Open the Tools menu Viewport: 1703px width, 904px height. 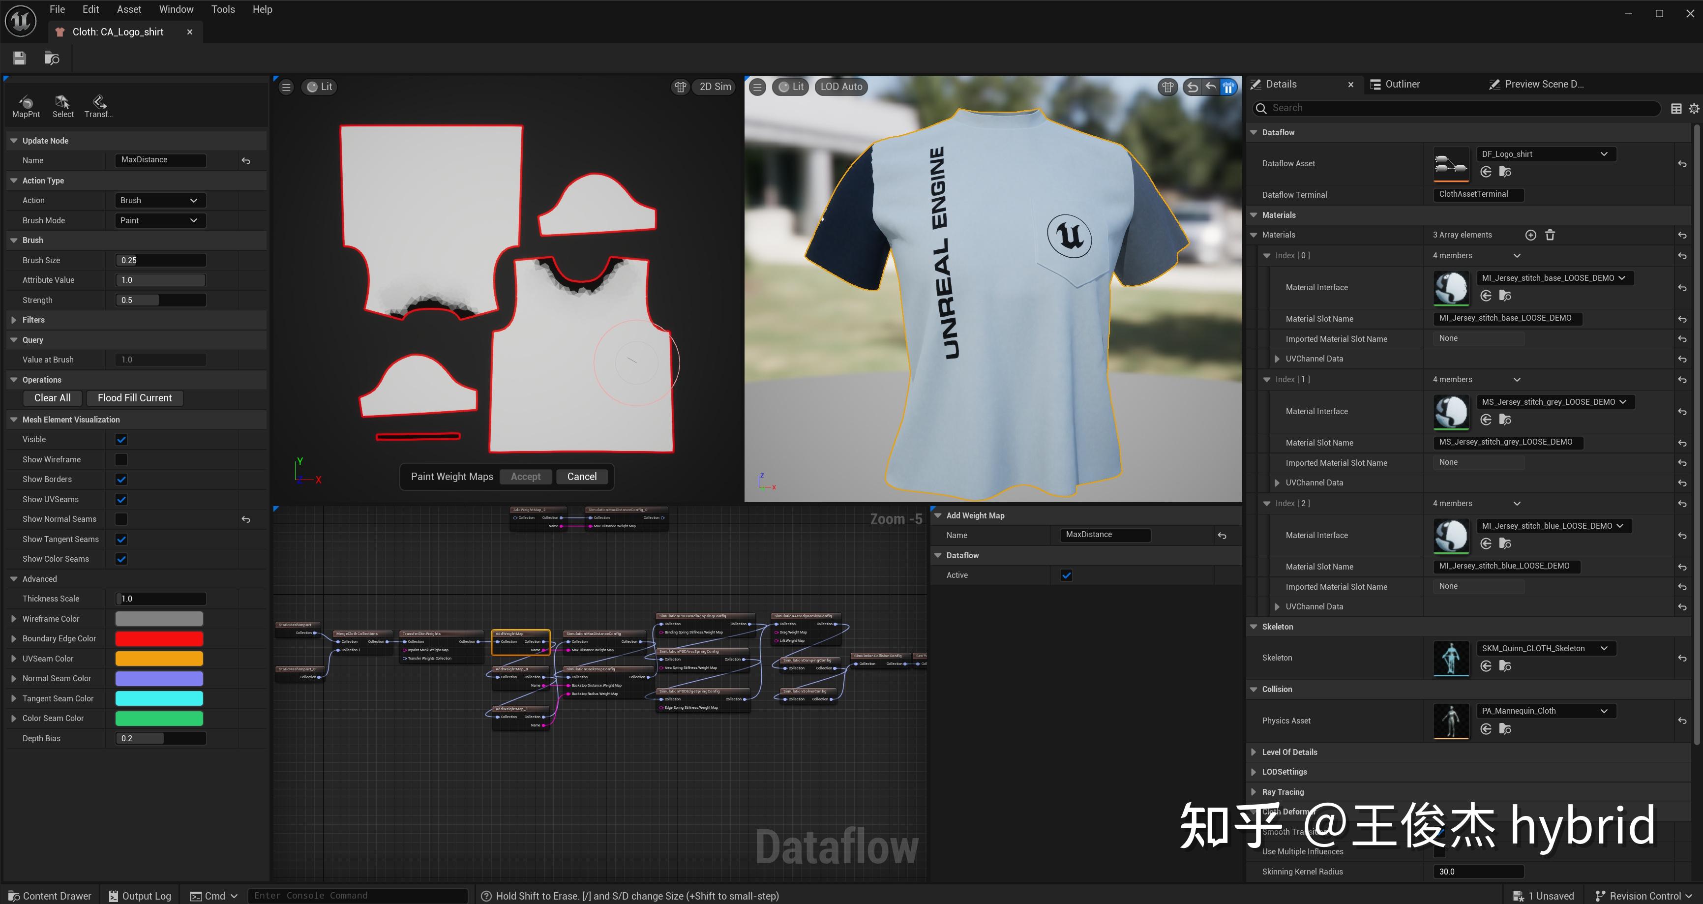(x=223, y=9)
